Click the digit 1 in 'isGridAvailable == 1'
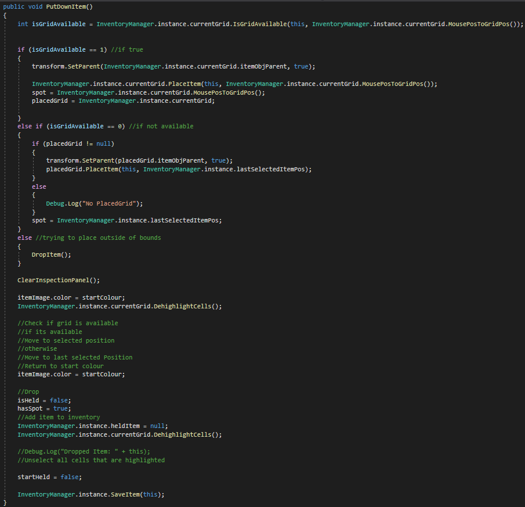Image resolution: width=525 pixels, height=507 pixels. tap(102, 49)
